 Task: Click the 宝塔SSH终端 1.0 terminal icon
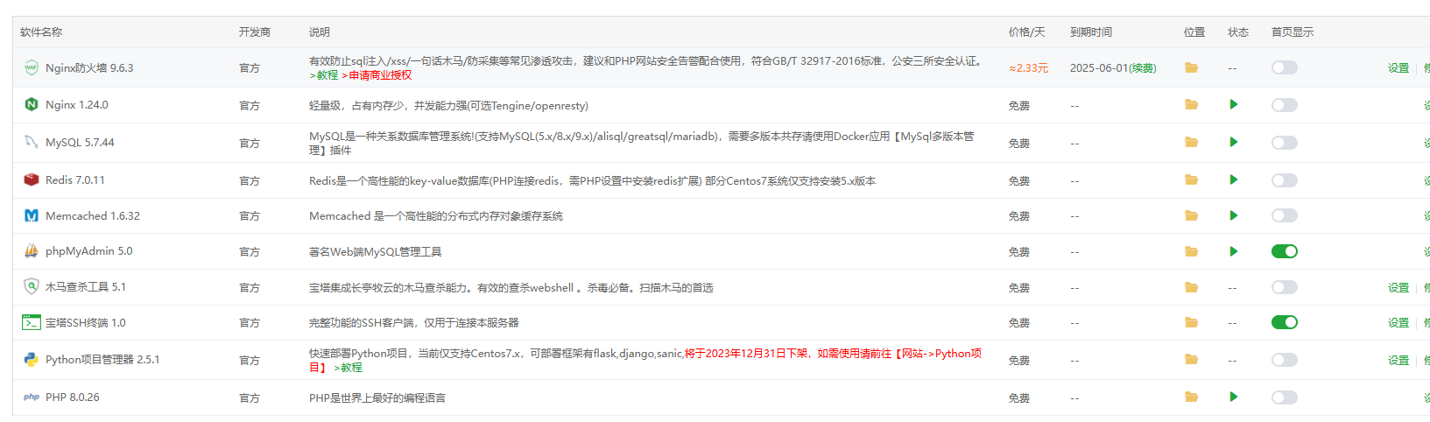[32, 322]
